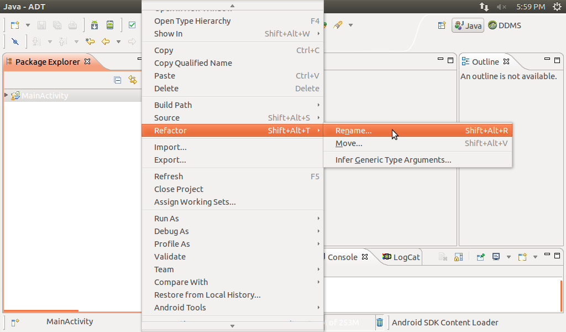Click the Print toolbar icon
This screenshot has height=332, width=566.
pos(72,25)
